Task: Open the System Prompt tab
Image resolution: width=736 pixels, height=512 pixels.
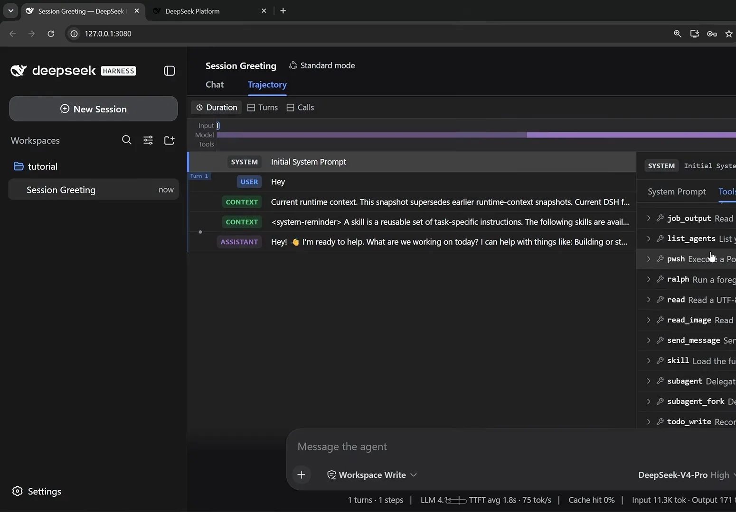Action: [677, 192]
